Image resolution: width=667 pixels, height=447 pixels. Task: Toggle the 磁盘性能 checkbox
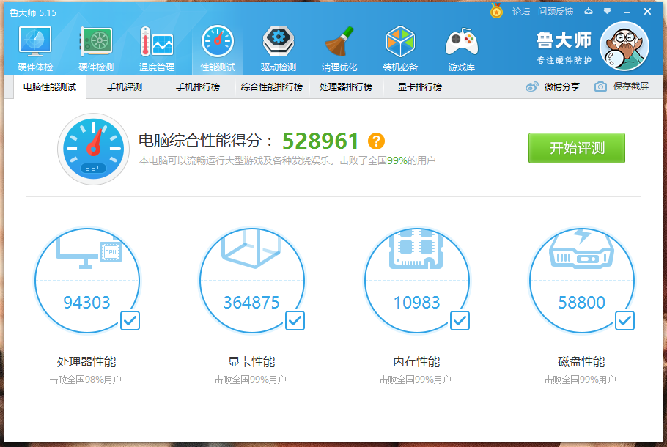click(625, 321)
